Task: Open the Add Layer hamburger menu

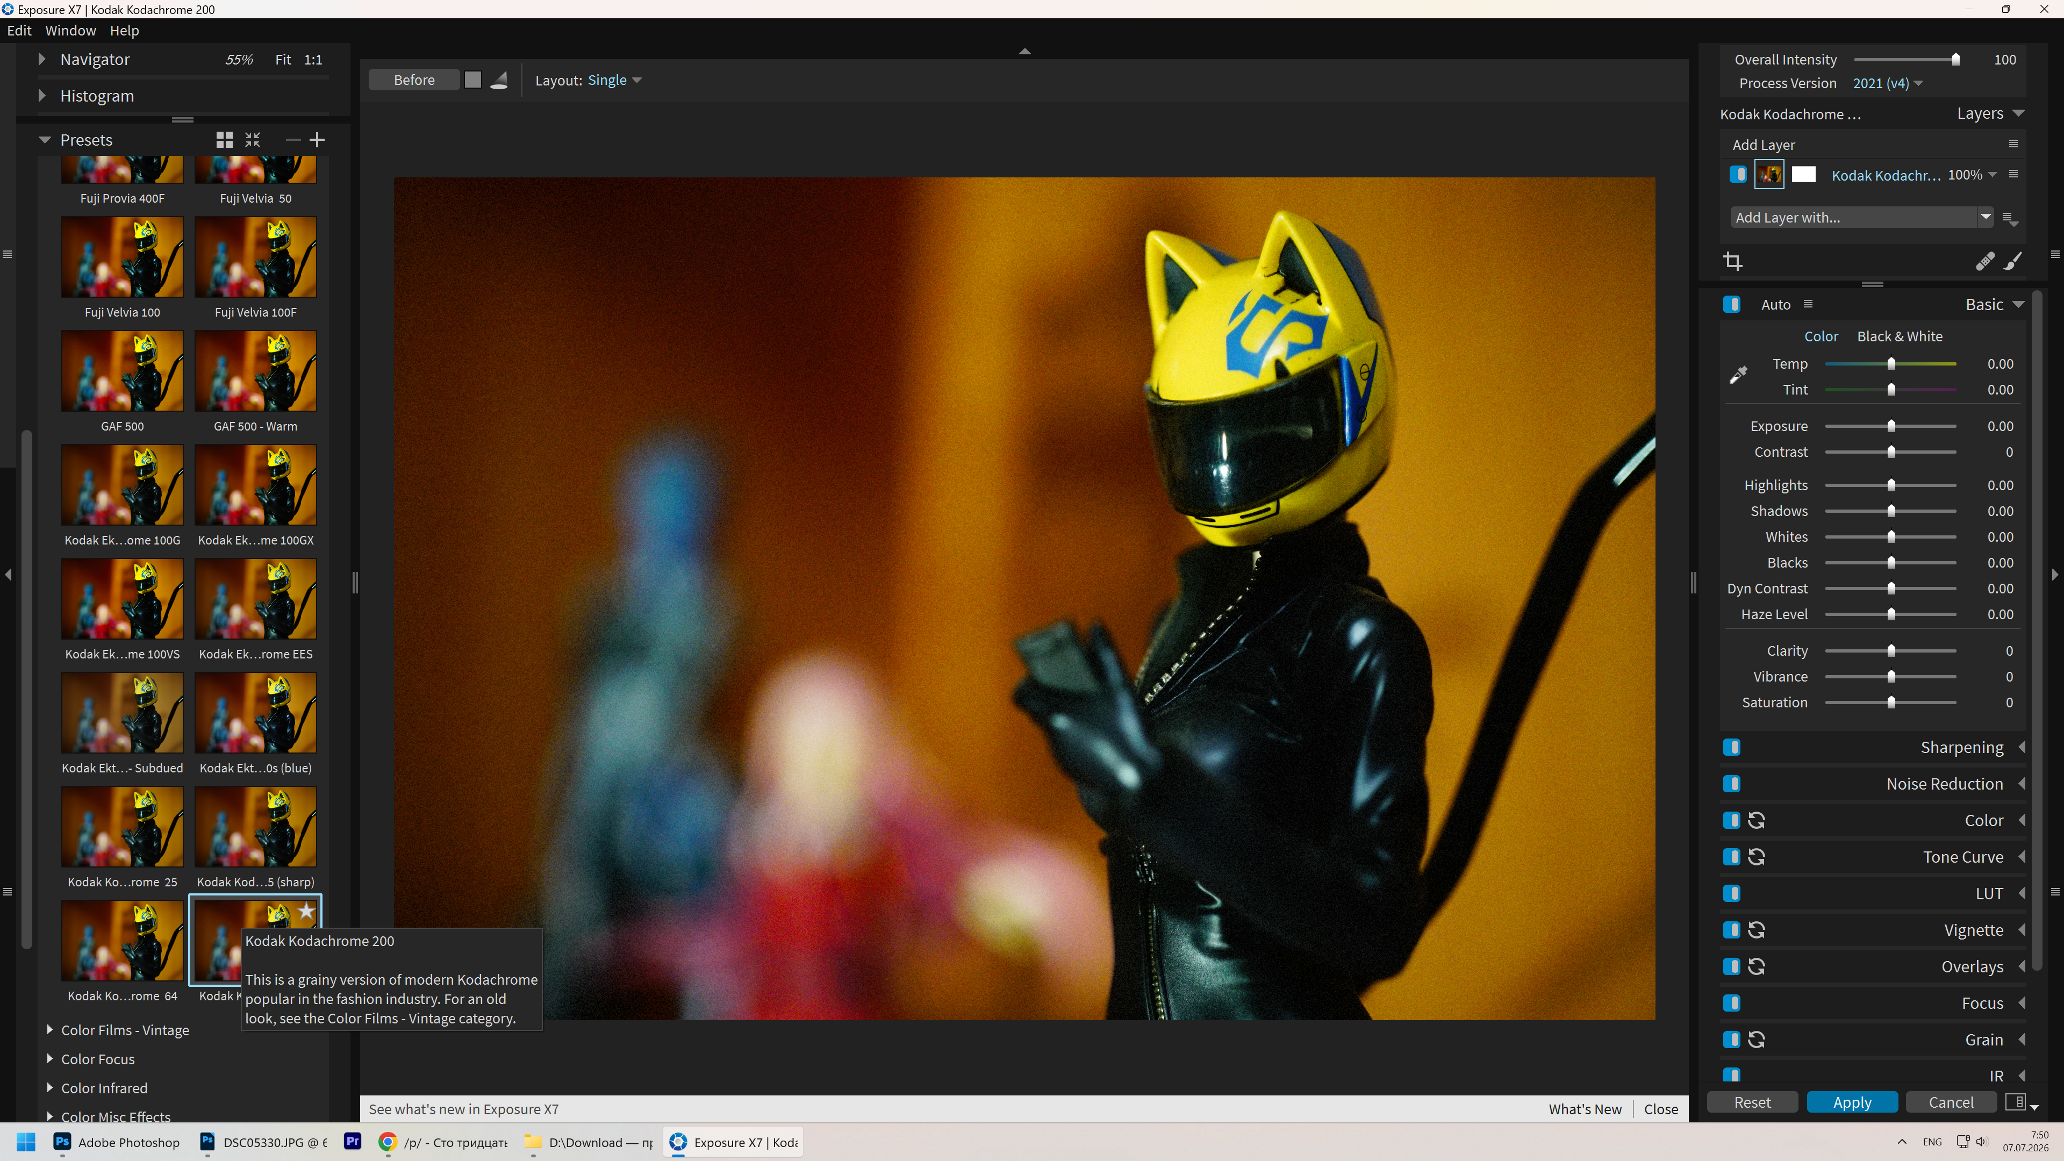Action: (x=2013, y=144)
